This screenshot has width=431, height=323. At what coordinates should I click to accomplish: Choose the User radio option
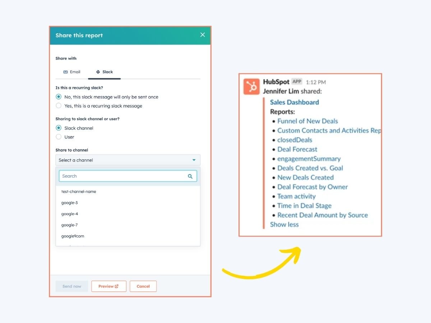tap(59, 137)
